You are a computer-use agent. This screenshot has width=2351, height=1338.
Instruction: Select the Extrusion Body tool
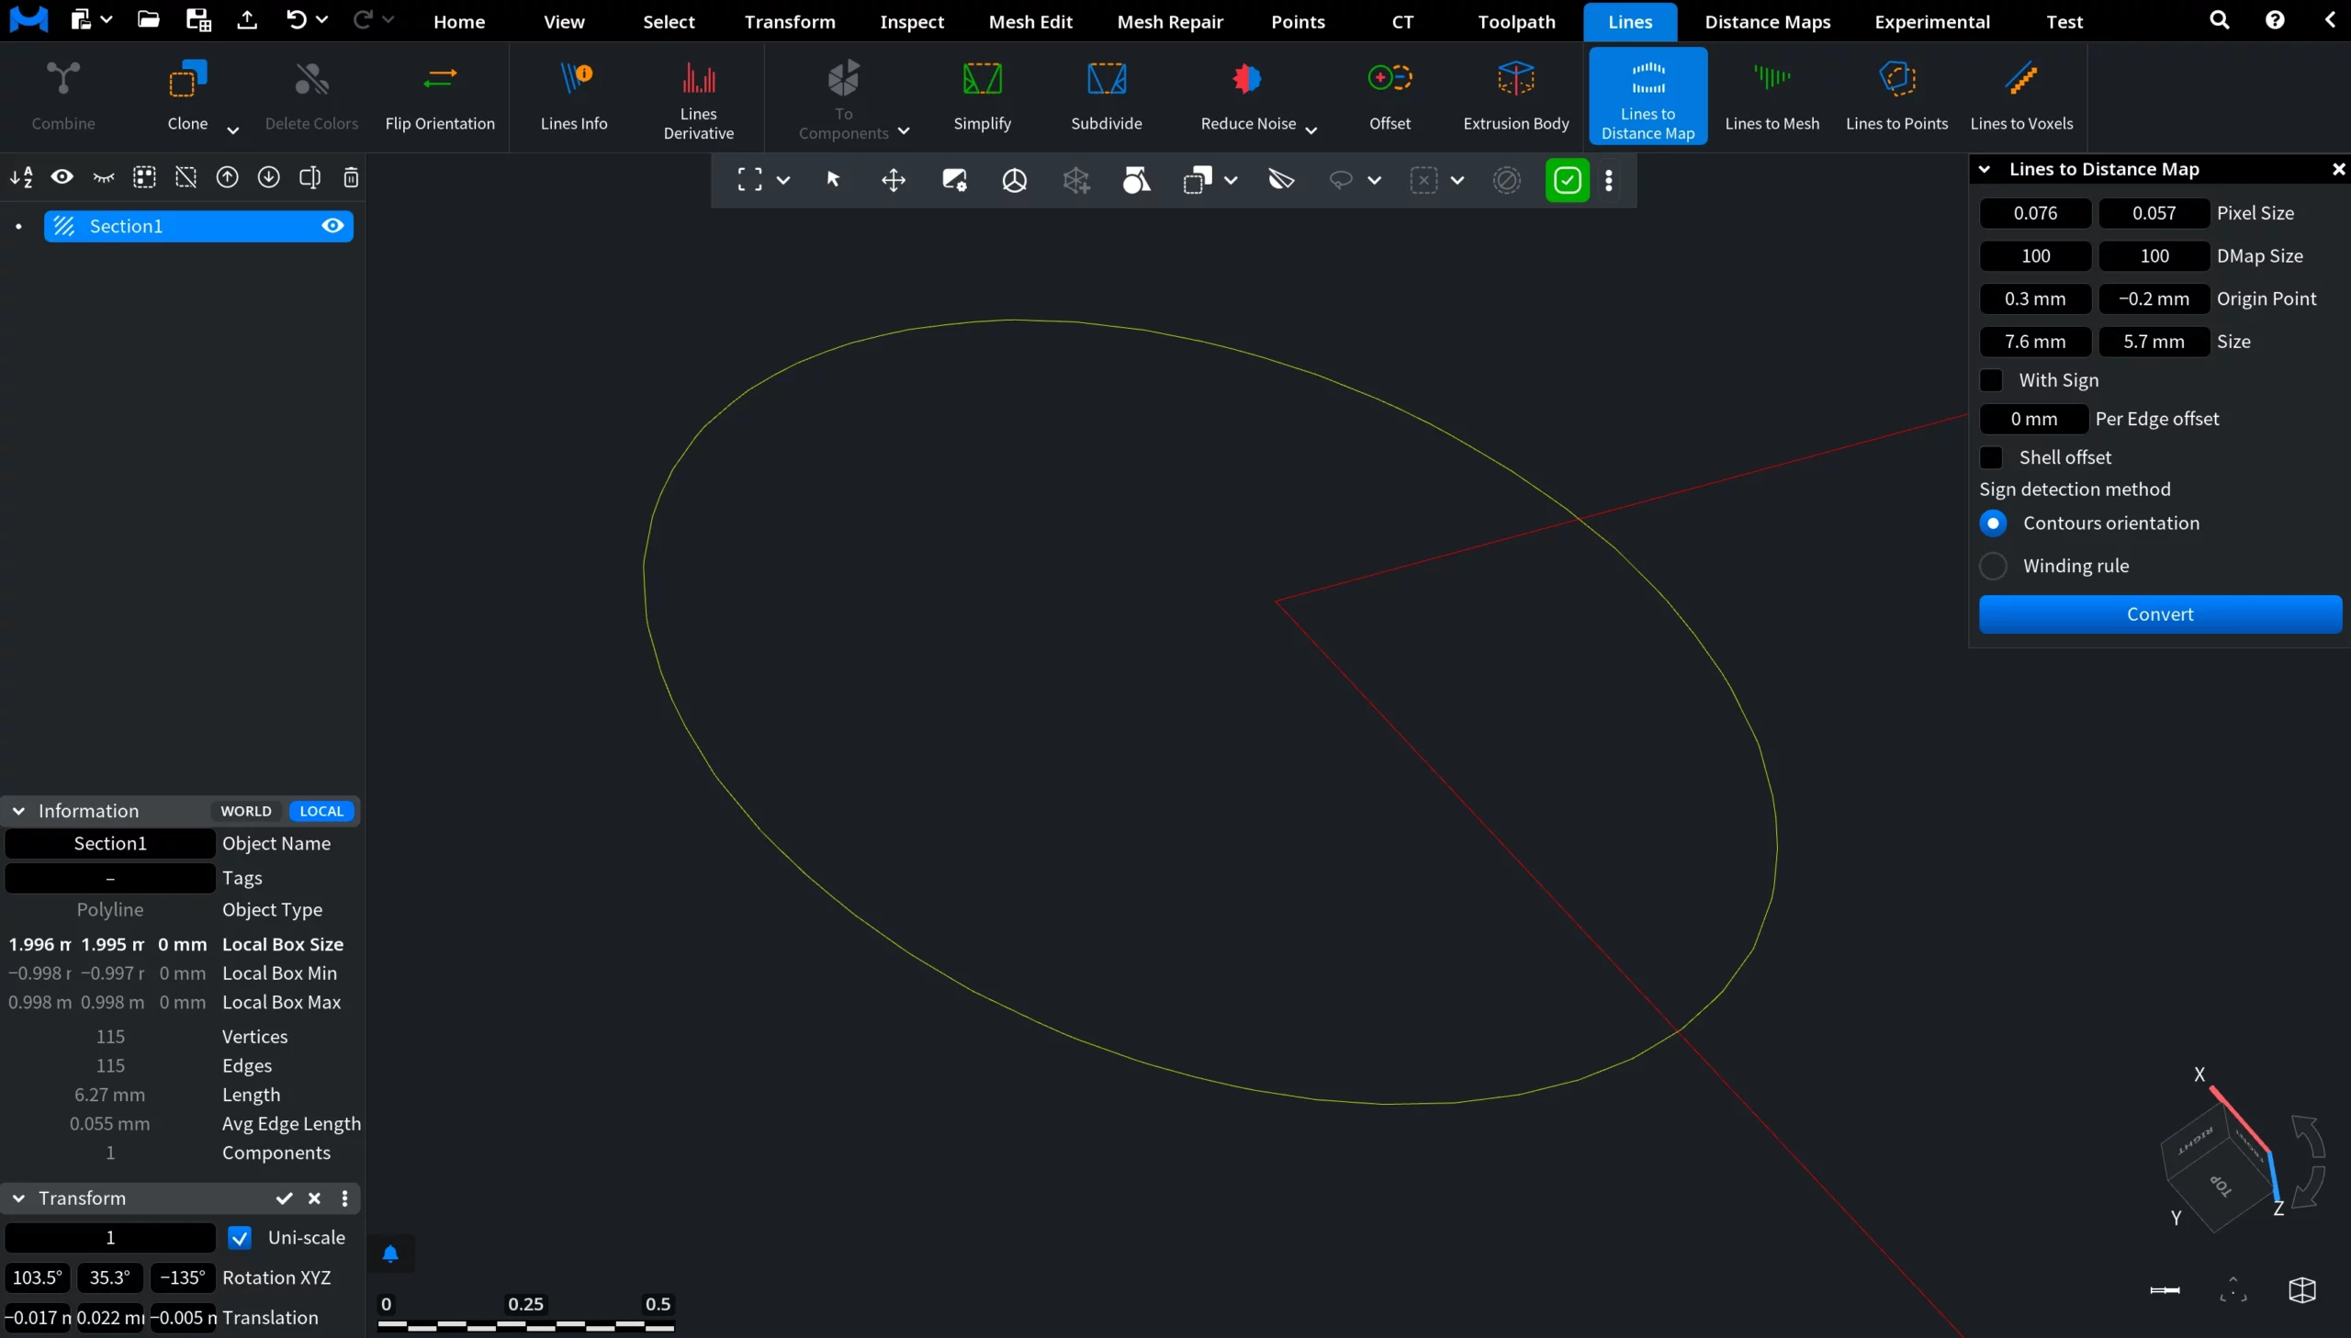(x=1515, y=96)
